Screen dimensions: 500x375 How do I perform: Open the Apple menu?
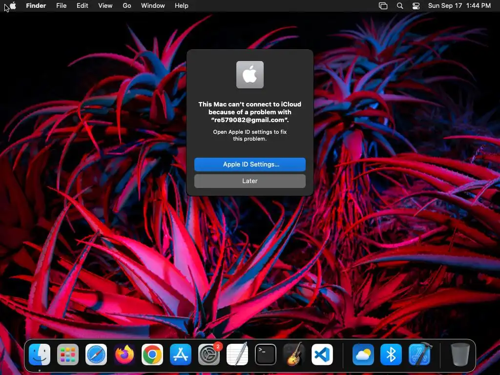coord(13,5)
